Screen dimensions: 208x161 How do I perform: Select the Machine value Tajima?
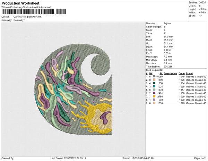167,24
